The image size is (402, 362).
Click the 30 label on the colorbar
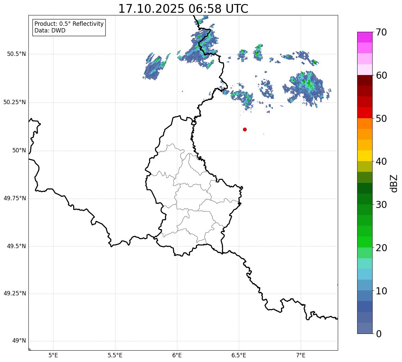coord(381,205)
